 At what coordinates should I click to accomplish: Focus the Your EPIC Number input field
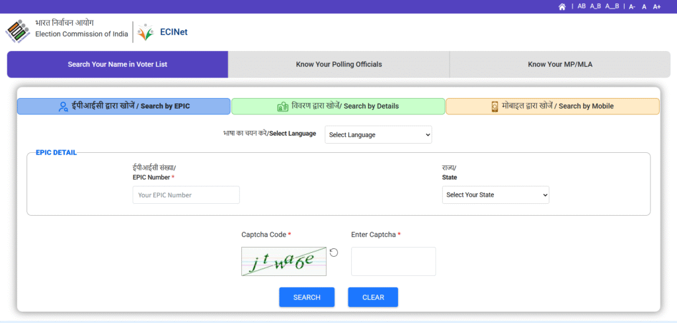click(186, 195)
